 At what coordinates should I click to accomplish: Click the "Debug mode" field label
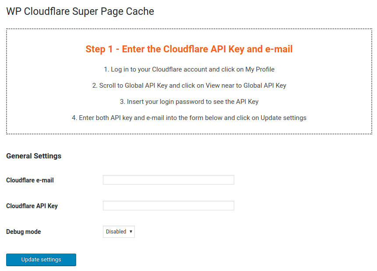coord(24,232)
